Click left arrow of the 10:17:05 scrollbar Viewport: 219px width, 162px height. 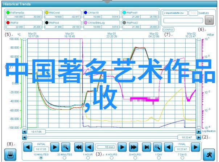coord(24,132)
